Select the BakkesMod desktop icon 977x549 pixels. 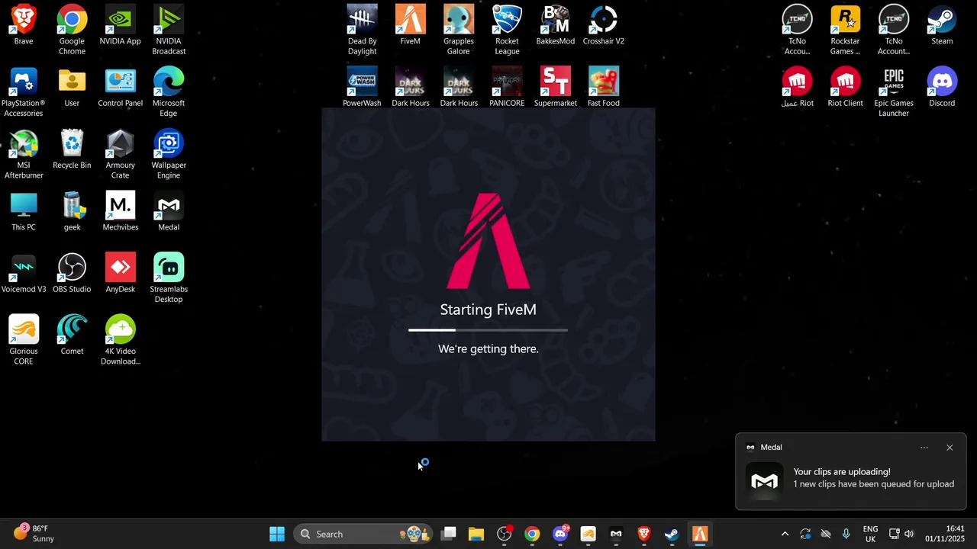(x=555, y=25)
